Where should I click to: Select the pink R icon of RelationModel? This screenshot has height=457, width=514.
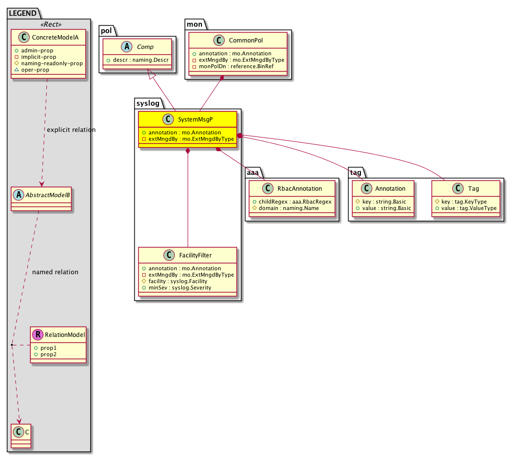pyautogui.click(x=38, y=334)
